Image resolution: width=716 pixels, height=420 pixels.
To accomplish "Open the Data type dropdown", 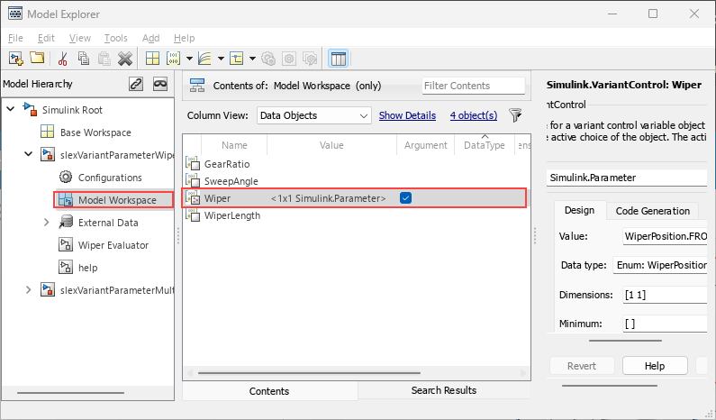I will [x=659, y=266].
